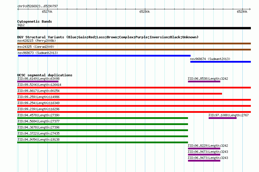Click the %ID:96.8229|Length:3242 label

[x=208, y=146]
